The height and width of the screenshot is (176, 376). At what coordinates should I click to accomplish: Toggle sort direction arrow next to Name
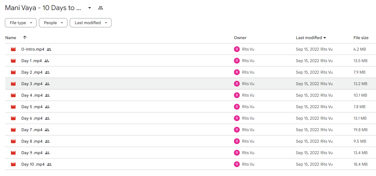click(25, 37)
